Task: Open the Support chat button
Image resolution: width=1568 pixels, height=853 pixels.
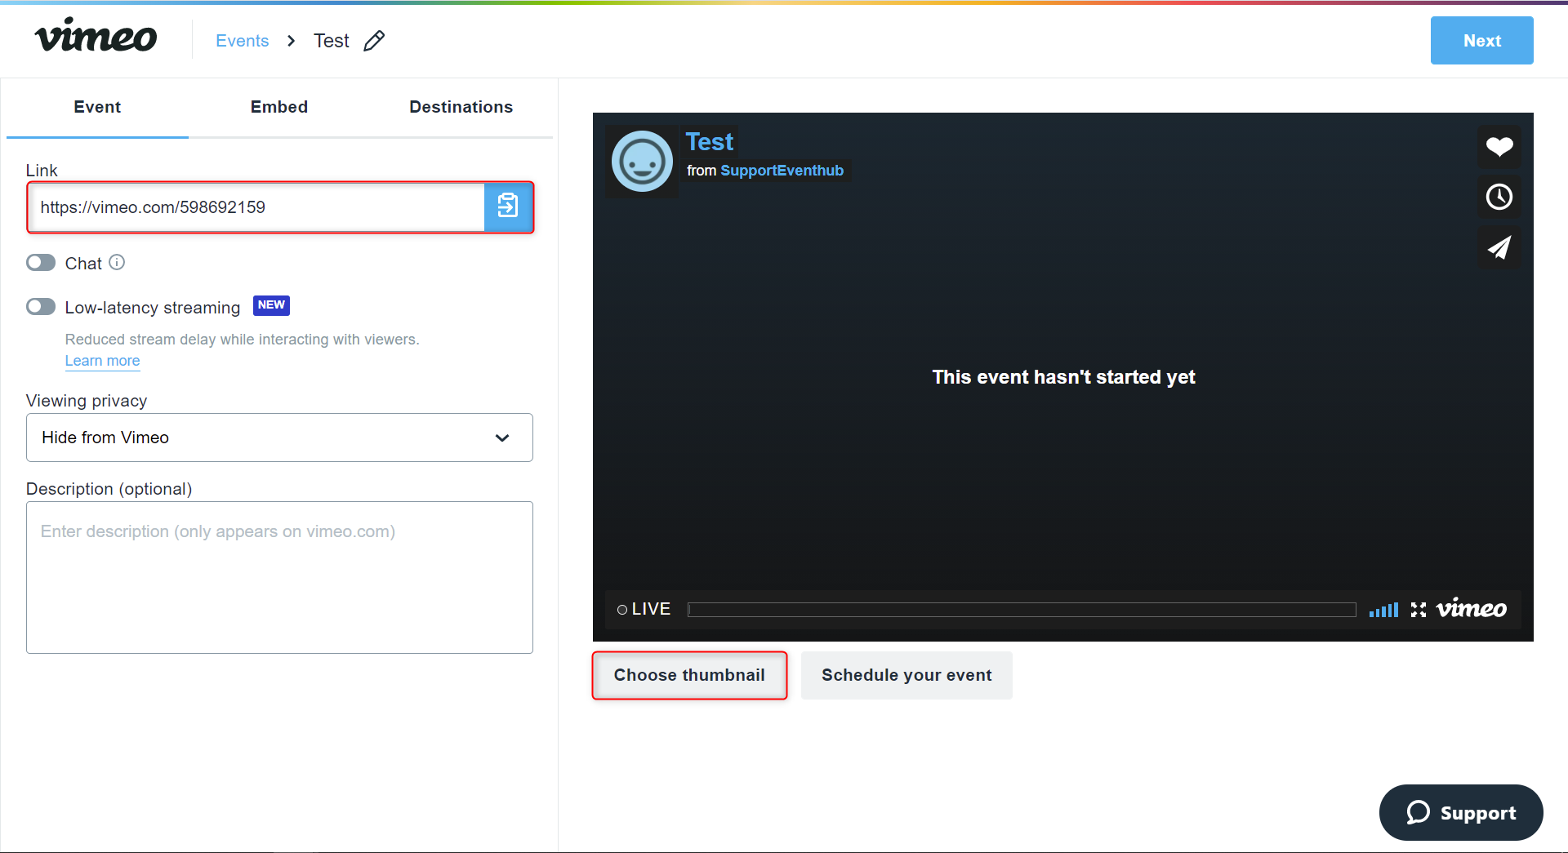Action: tap(1461, 812)
